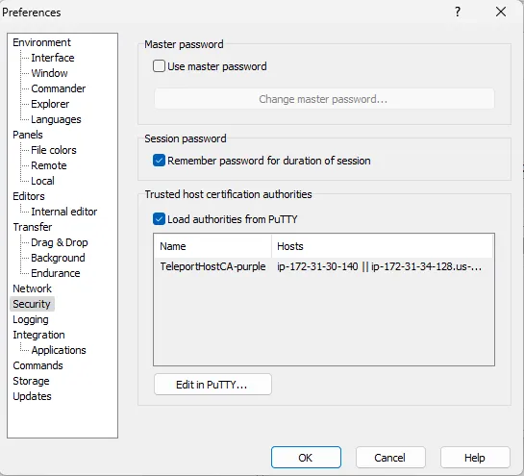Open Applications under Integration
This screenshot has width=524, height=476.
pyautogui.click(x=59, y=350)
